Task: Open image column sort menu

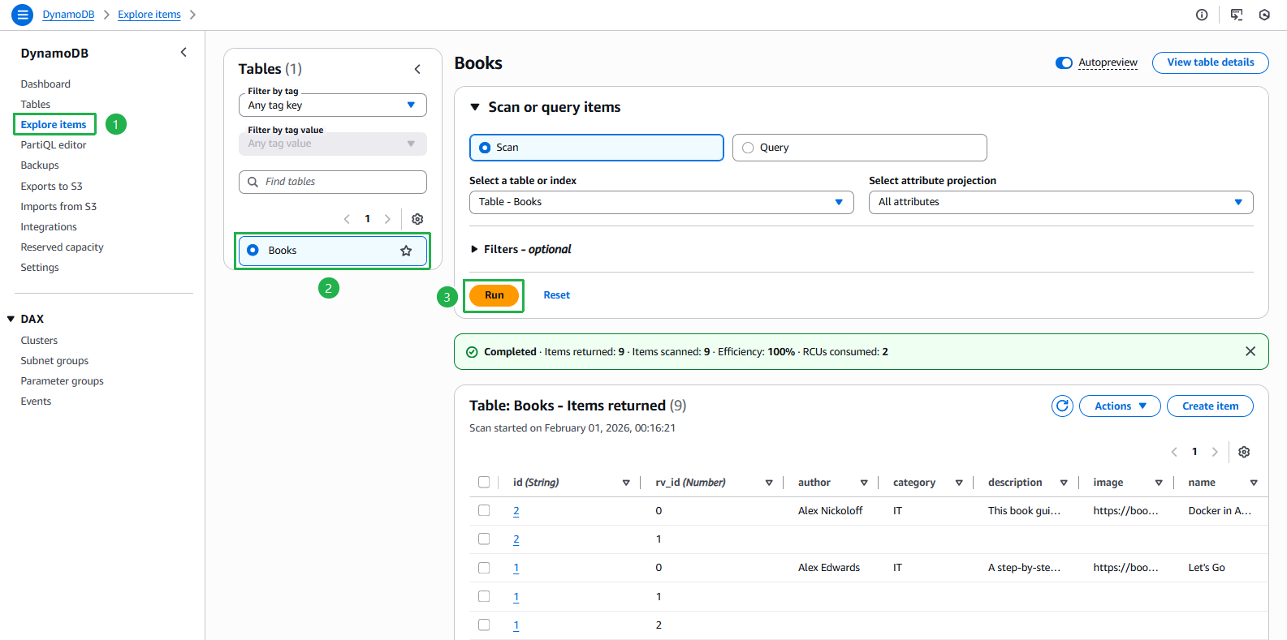Action: click(1159, 483)
